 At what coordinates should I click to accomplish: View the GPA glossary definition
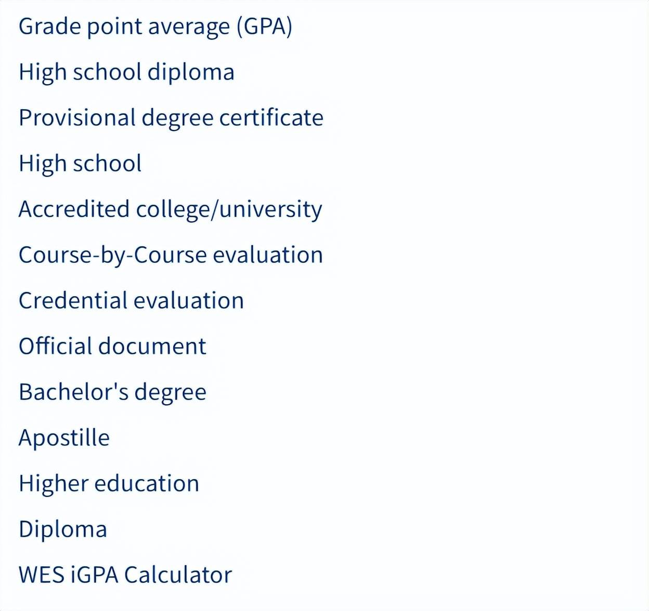coord(155,27)
